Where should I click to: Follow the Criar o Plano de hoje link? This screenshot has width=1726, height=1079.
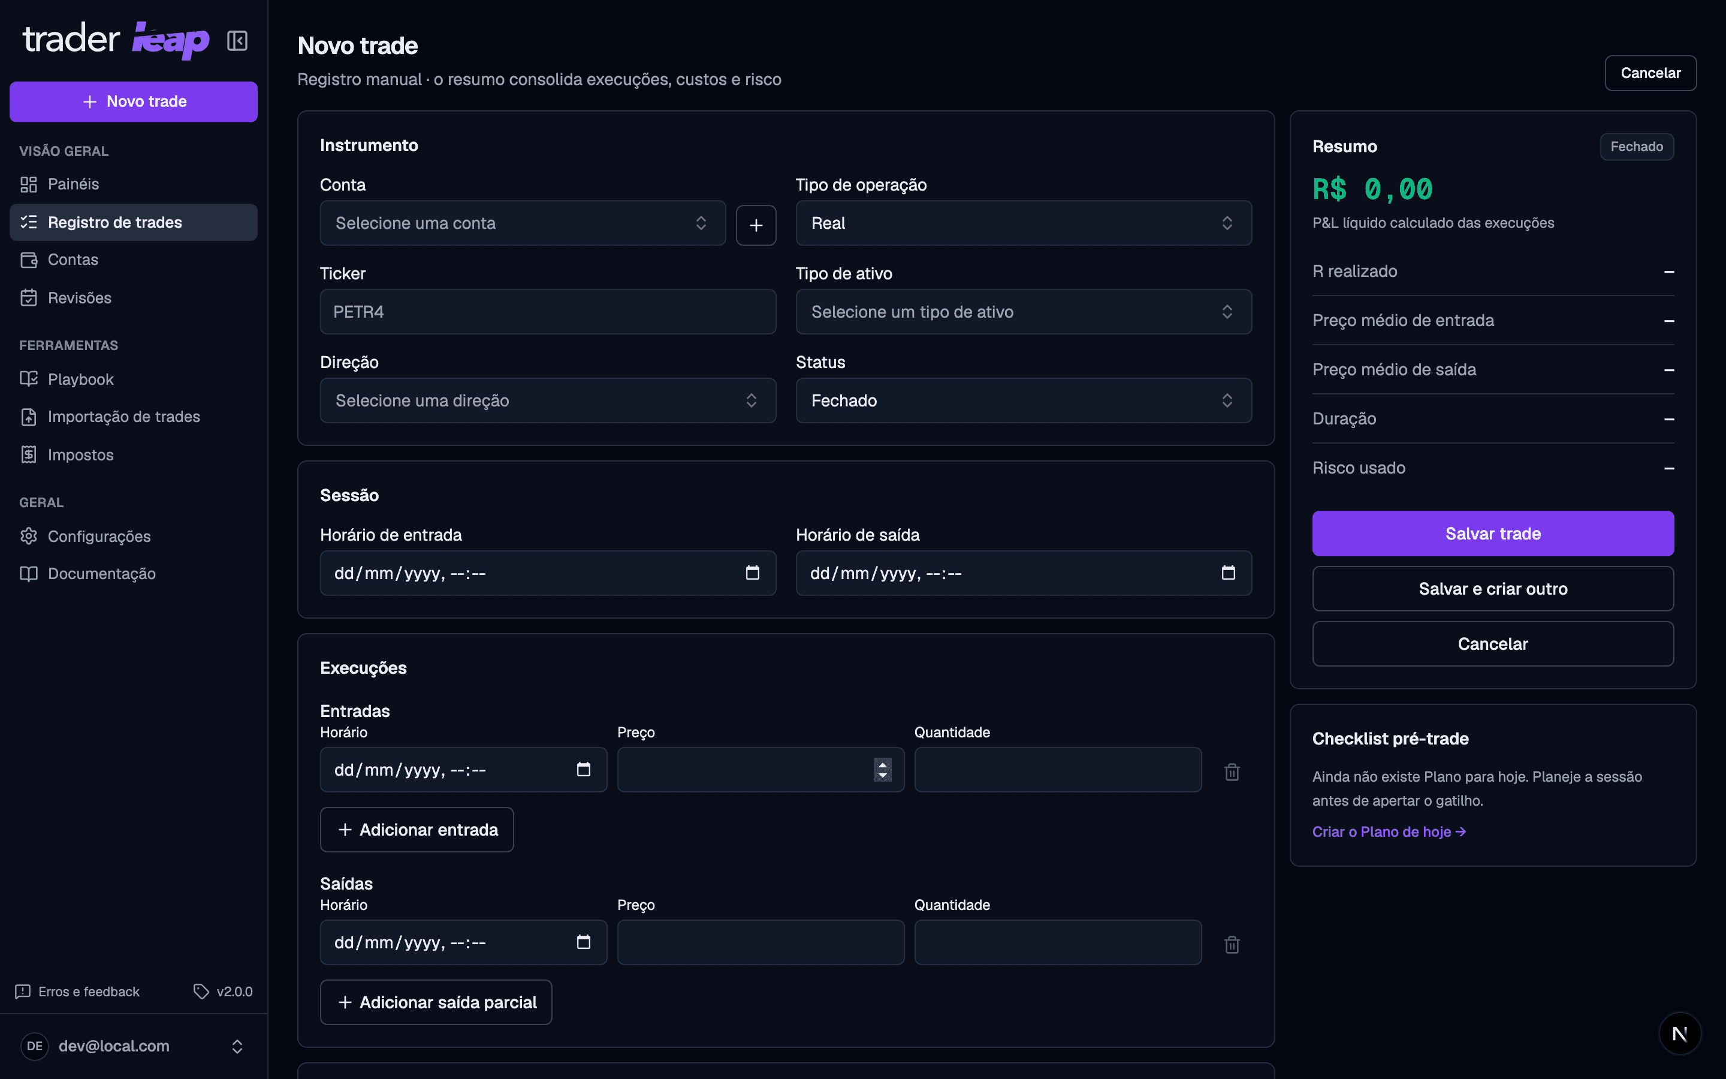click(1389, 831)
